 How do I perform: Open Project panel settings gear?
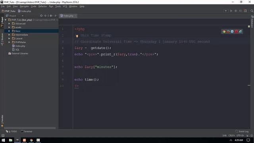coord(51,16)
